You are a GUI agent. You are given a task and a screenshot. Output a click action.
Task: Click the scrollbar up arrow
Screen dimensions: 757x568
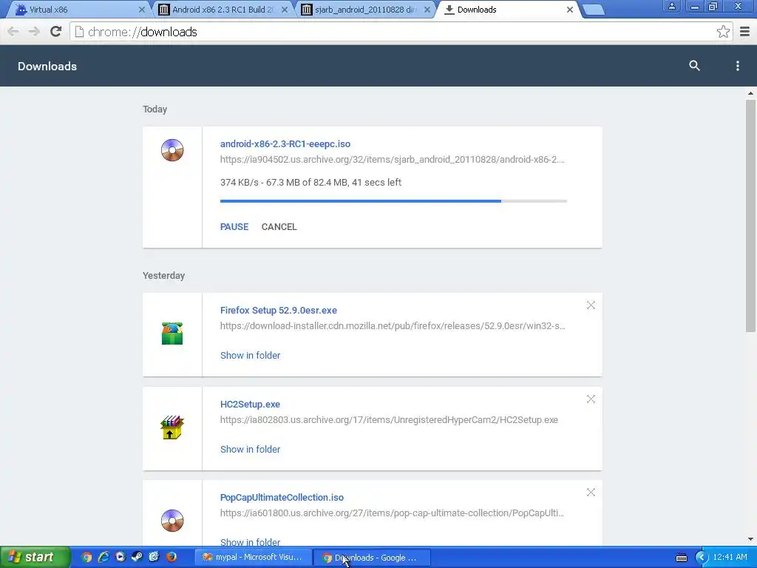pyautogui.click(x=750, y=93)
